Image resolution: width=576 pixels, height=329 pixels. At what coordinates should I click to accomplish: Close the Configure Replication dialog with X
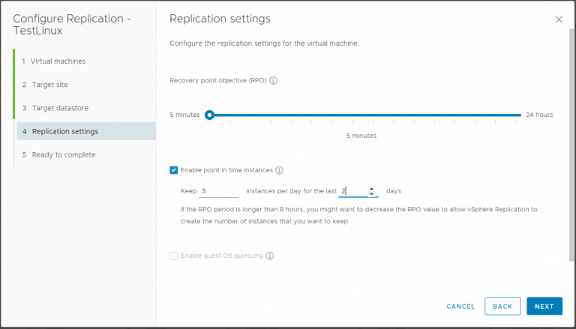[x=559, y=19]
